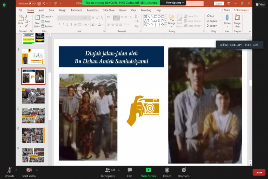Select slide 9 thumbnail
Viewport: 268px width, 179px height.
[33, 96]
